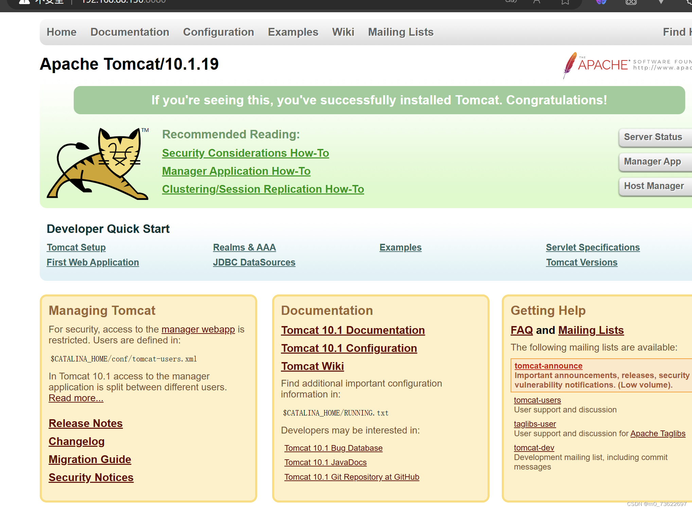This screenshot has height=510, width=692.
Task: Open Tomcat 10.1 Bug Database link
Action: (x=333, y=448)
